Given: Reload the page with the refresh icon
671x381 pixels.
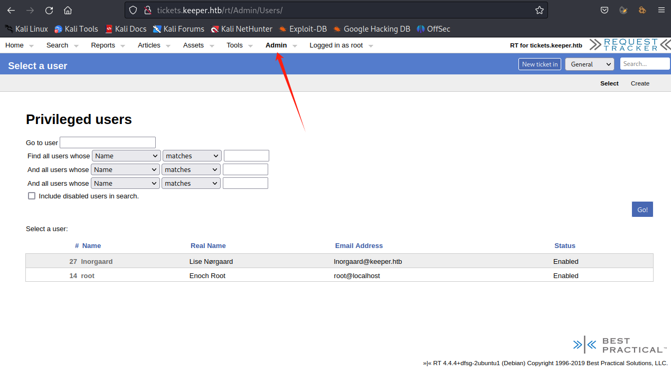Looking at the screenshot, I should pyautogui.click(x=49, y=10).
